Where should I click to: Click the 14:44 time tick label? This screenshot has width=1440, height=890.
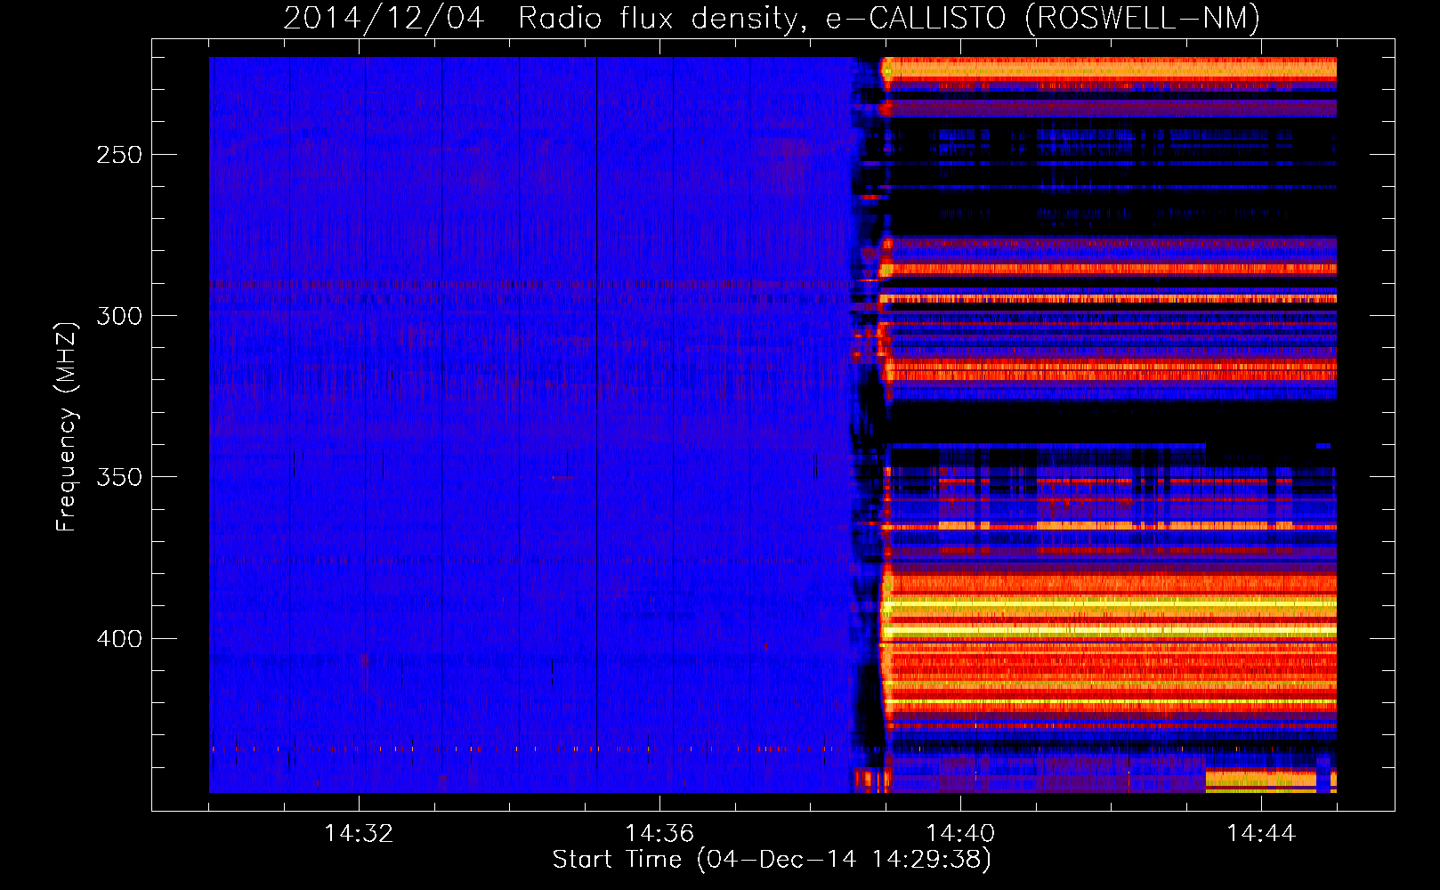[x=1261, y=833]
